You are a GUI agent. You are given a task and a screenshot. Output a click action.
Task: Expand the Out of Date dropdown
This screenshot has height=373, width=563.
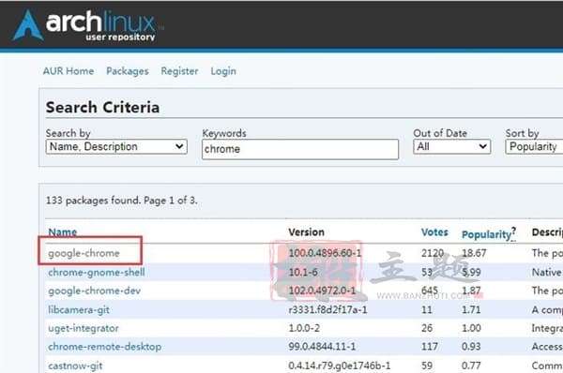[x=451, y=147]
